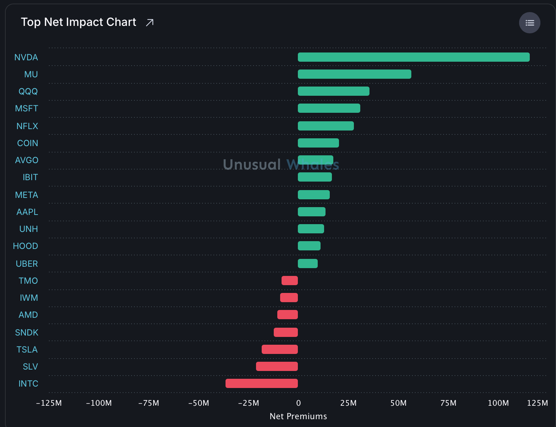Open the COIN ticker label
The height and width of the screenshot is (427, 556).
28,143
